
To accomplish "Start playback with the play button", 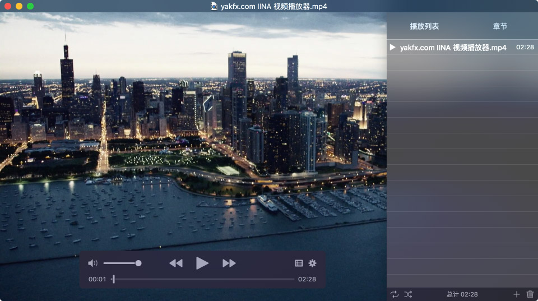I will 202,263.
